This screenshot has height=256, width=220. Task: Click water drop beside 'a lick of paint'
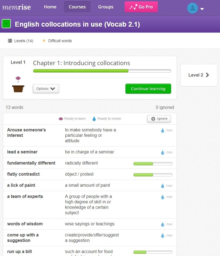(x=162, y=186)
